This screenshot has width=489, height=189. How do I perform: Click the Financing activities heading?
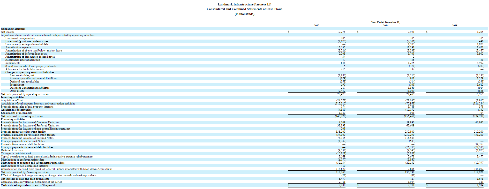pos(13,119)
